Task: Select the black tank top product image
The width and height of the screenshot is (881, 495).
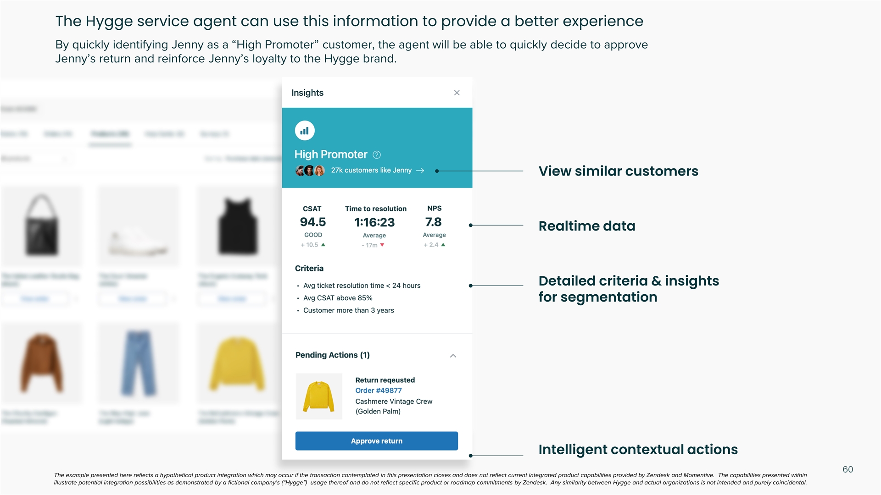Action: 237,225
